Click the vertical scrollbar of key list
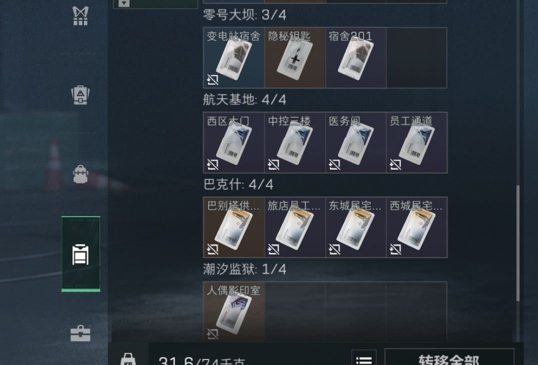Viewport: 538px width, 365px height. point(518,243)
